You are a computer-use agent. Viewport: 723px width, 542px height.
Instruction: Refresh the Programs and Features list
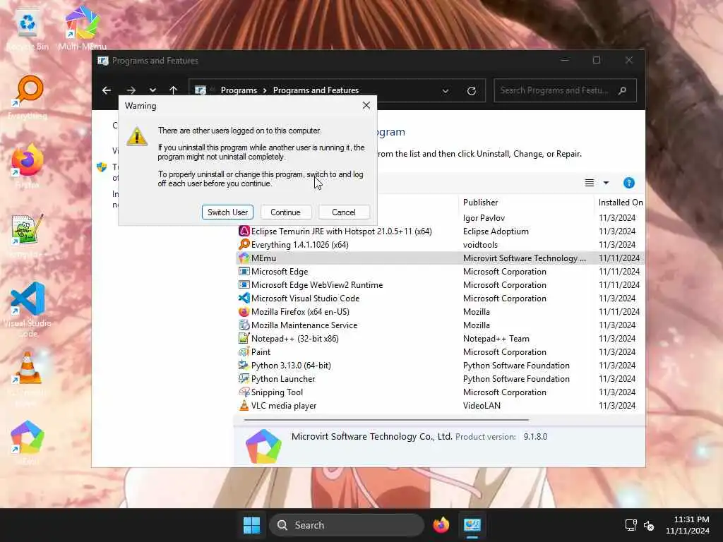(x=471, y=91)
